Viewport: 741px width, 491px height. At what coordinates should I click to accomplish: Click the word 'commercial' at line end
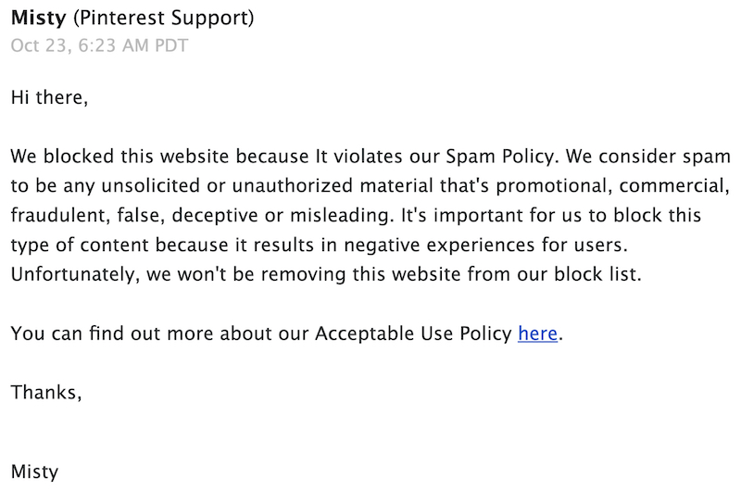pyautogui.click(x=674, y=185)
